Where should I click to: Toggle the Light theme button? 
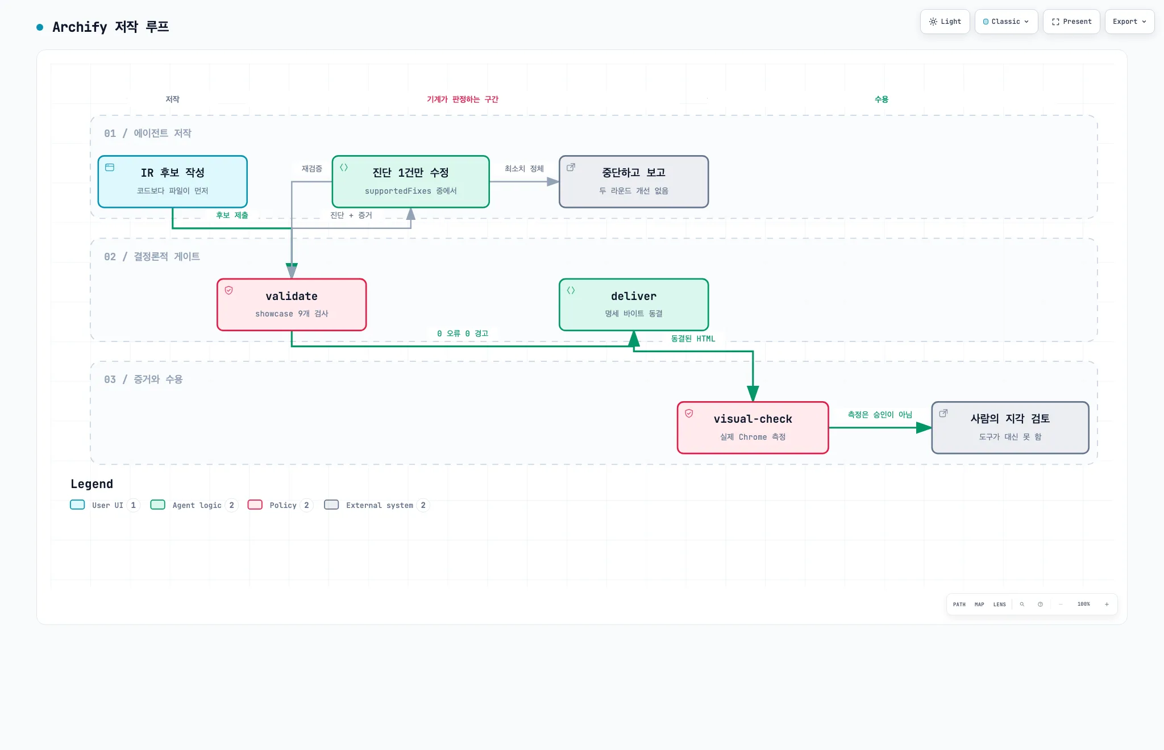tap(945, 22)
